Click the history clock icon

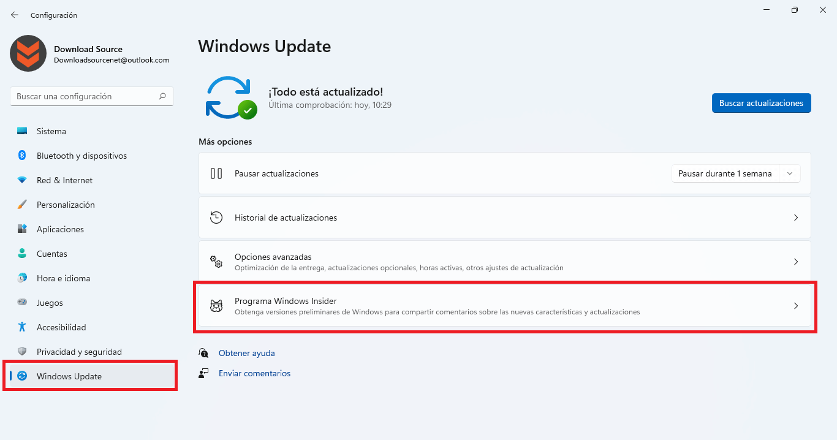pyautogui.click(x=216, y=218)
